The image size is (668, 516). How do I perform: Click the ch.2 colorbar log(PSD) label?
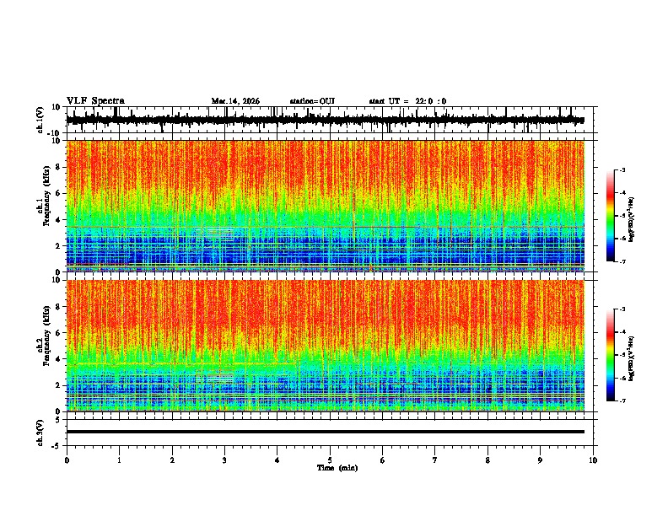click(632, 359)
